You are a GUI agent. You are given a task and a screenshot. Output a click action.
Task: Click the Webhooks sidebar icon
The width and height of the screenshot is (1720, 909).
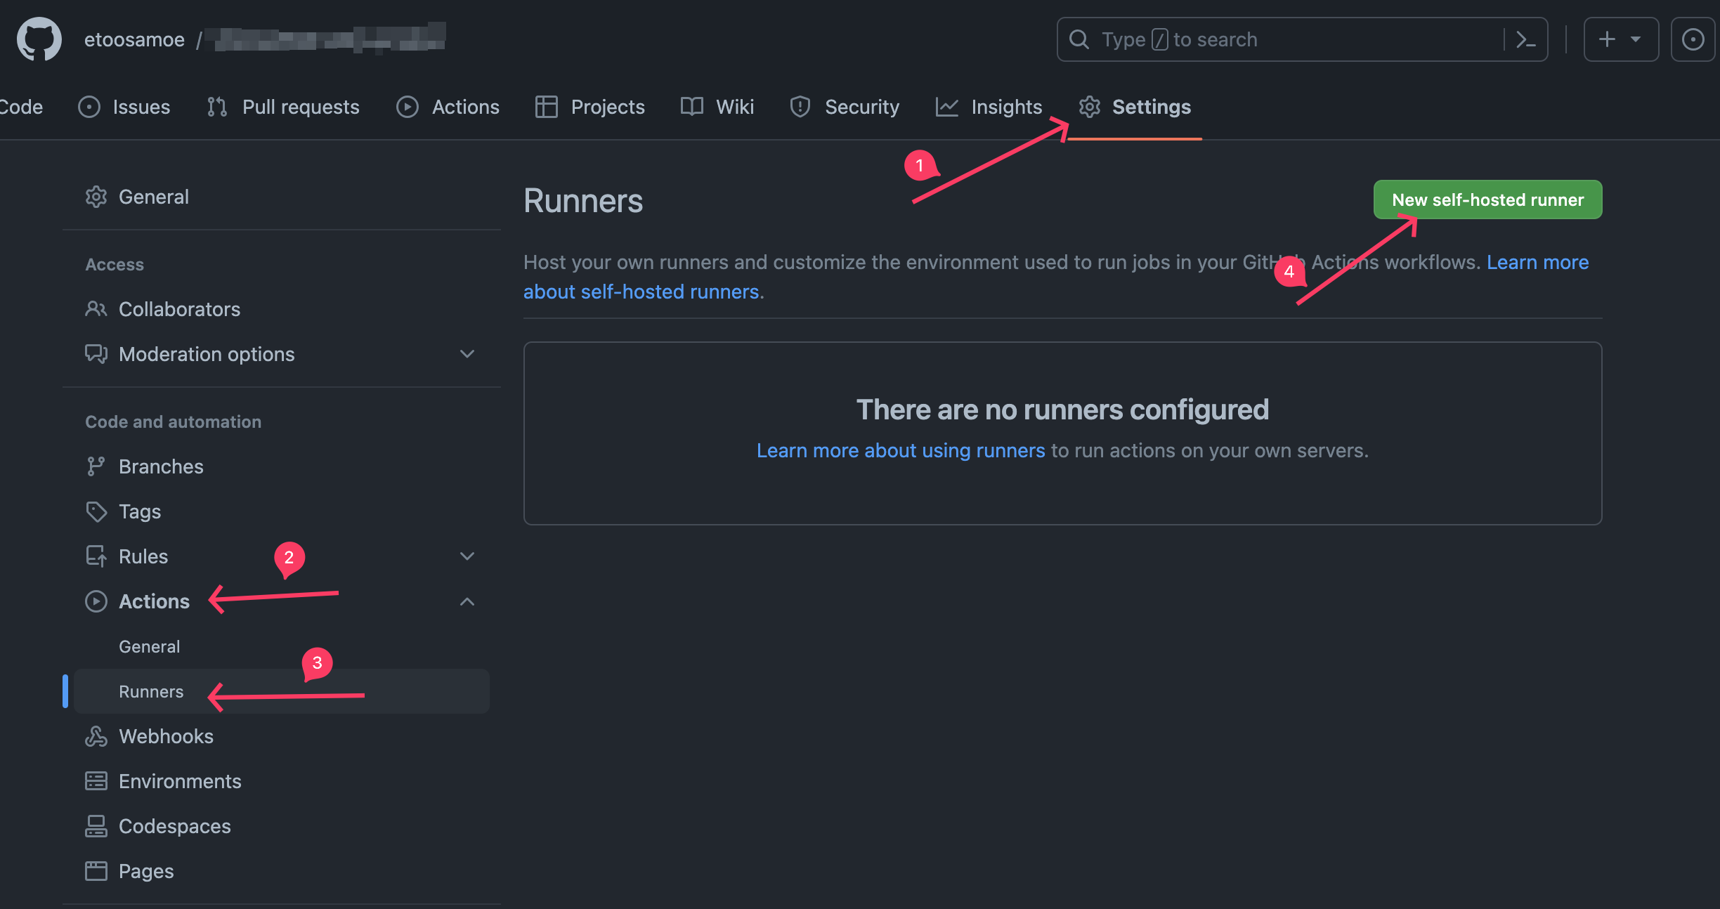point(96,736)
